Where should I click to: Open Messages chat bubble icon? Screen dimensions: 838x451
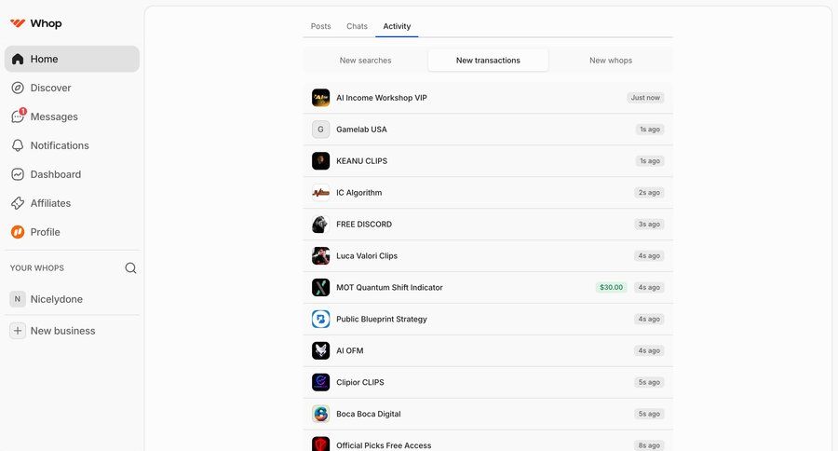(18, 116)
